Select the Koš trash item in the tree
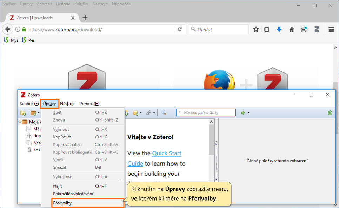The width and height of the screenshot is (339, 208). (x=34, y=150)
